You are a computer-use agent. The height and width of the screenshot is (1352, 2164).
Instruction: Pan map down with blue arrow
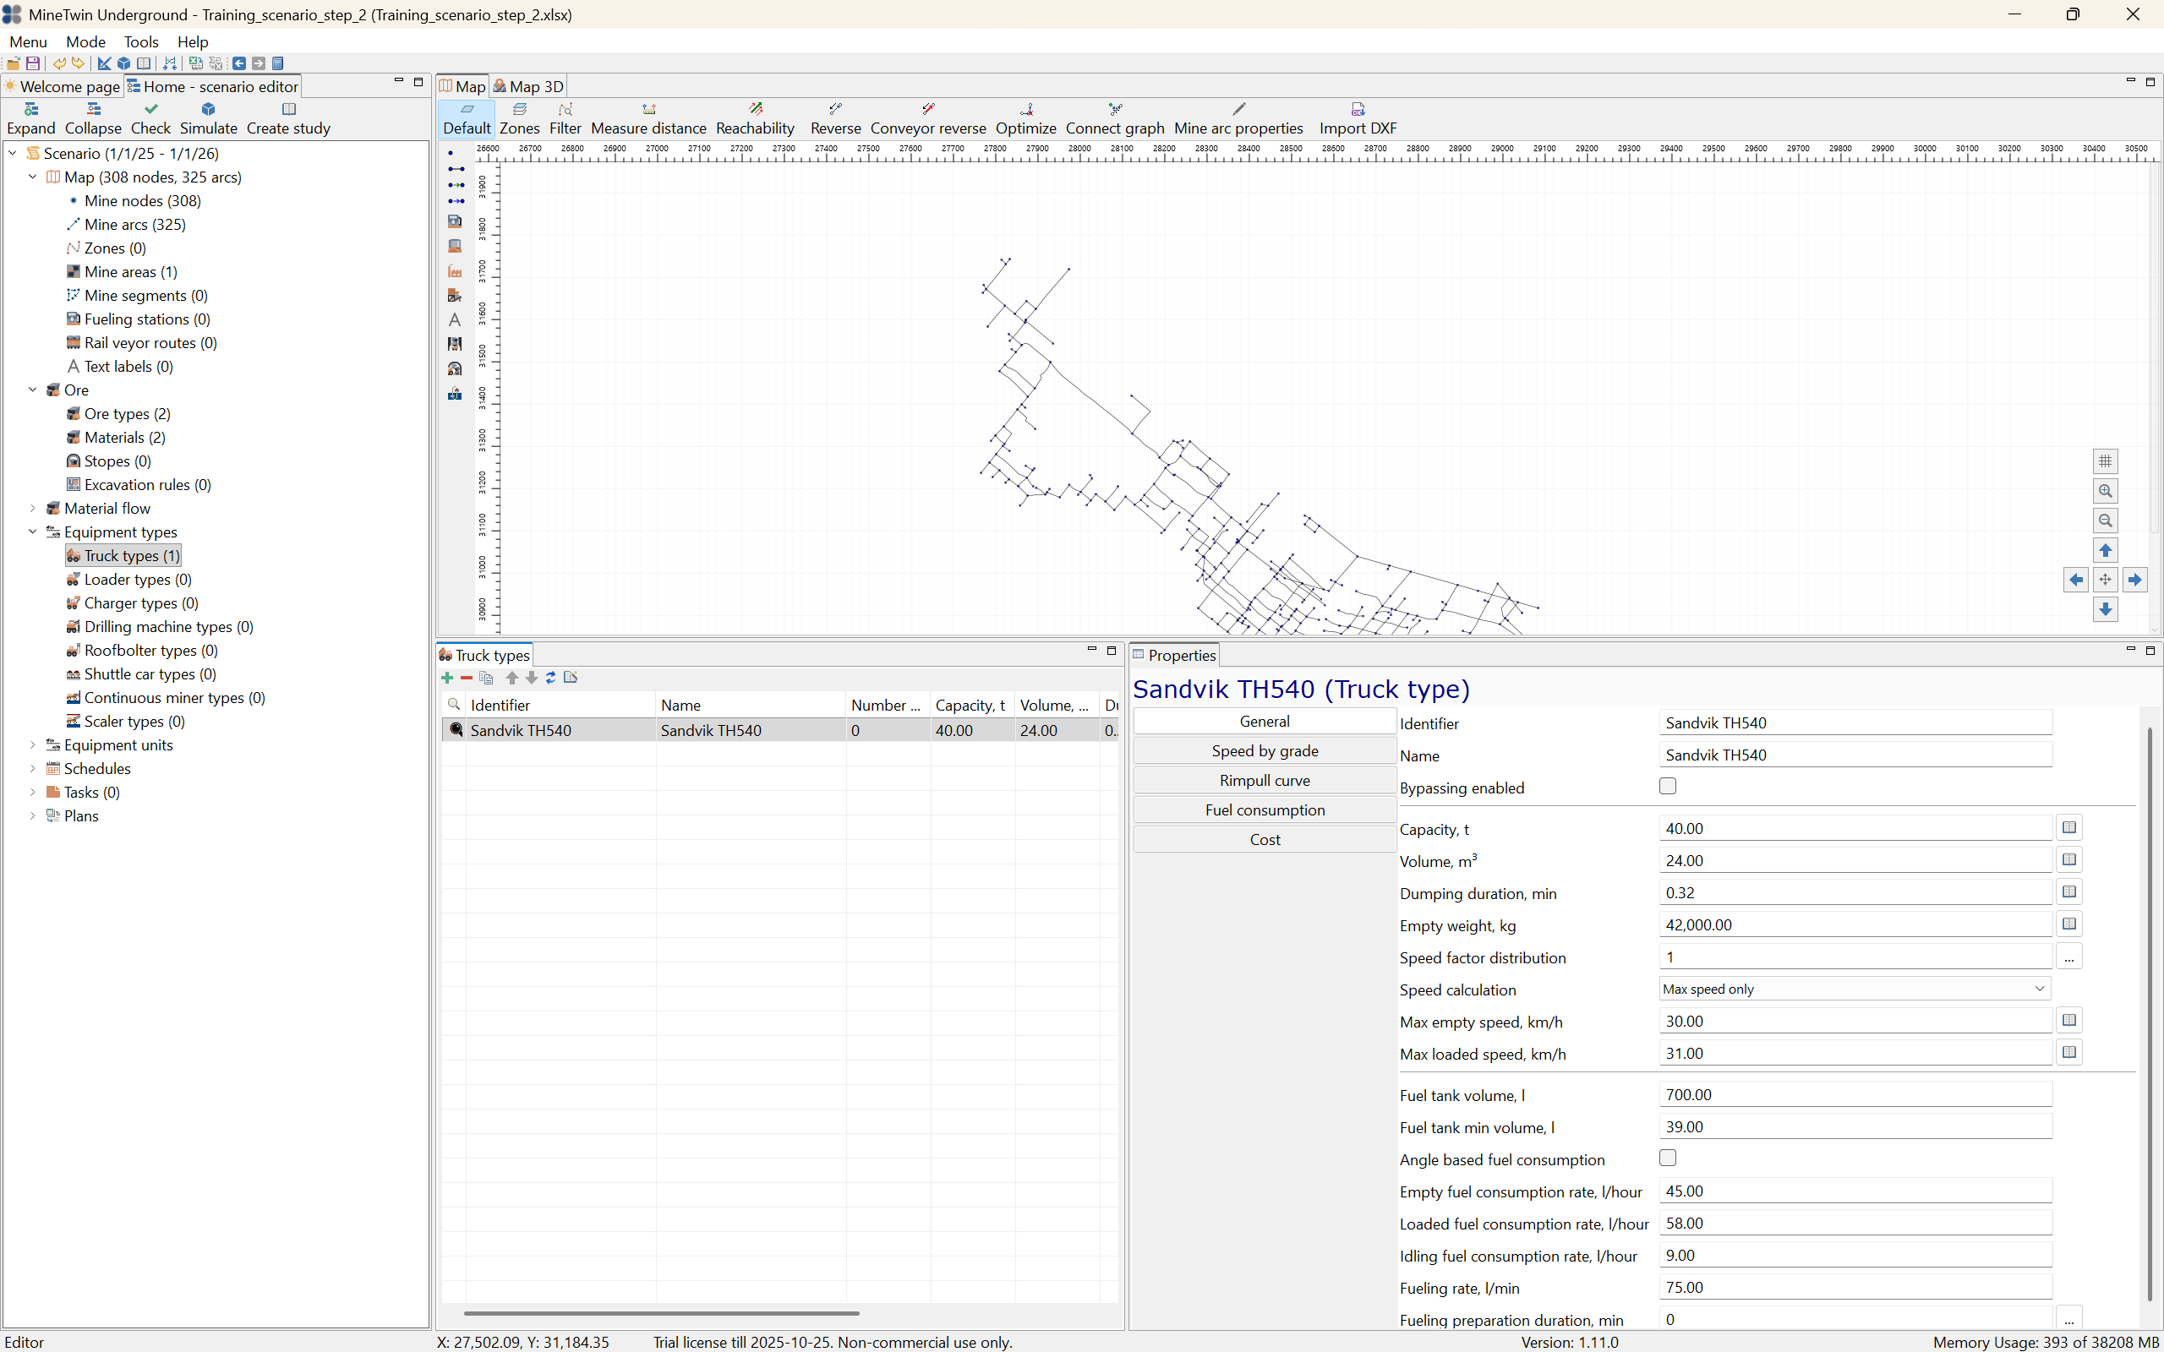click(2105, 609)
